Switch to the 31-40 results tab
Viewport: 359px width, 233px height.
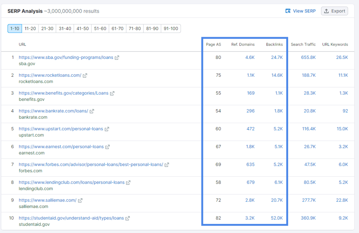65,29
